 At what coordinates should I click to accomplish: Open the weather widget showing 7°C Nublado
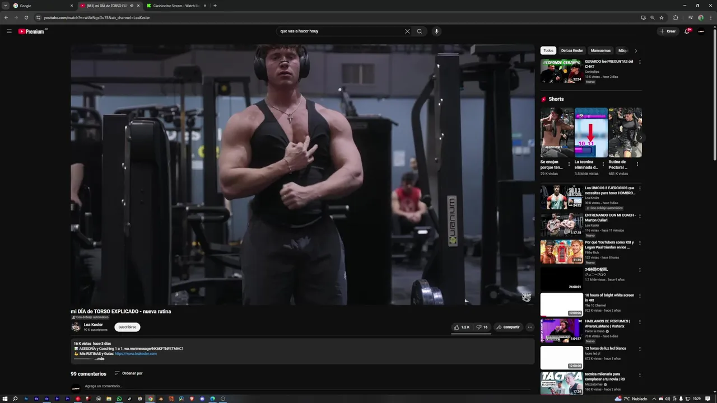pos(631,399)
